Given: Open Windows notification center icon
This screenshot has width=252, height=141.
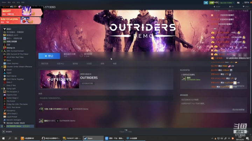Looking at the screenshot, I should (x=248, y=138).
